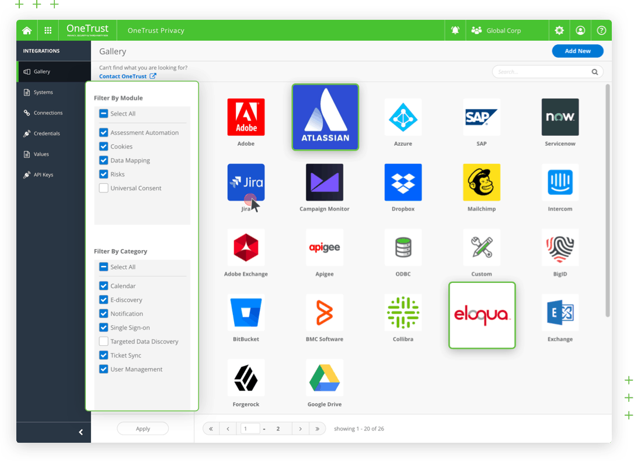Click the Add New button
Image resolution: width=634 pixels, height=462 pixels.
point(577,51)
